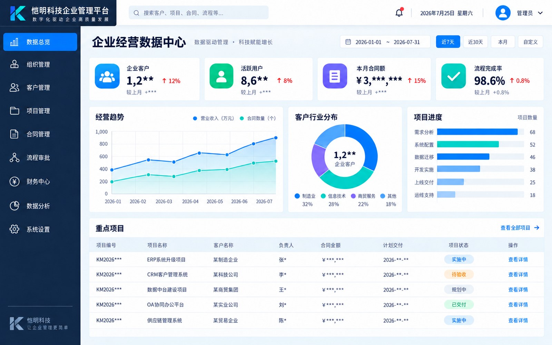
Task: Toggle 制造业 legend in donut chart
Action: 305,196
